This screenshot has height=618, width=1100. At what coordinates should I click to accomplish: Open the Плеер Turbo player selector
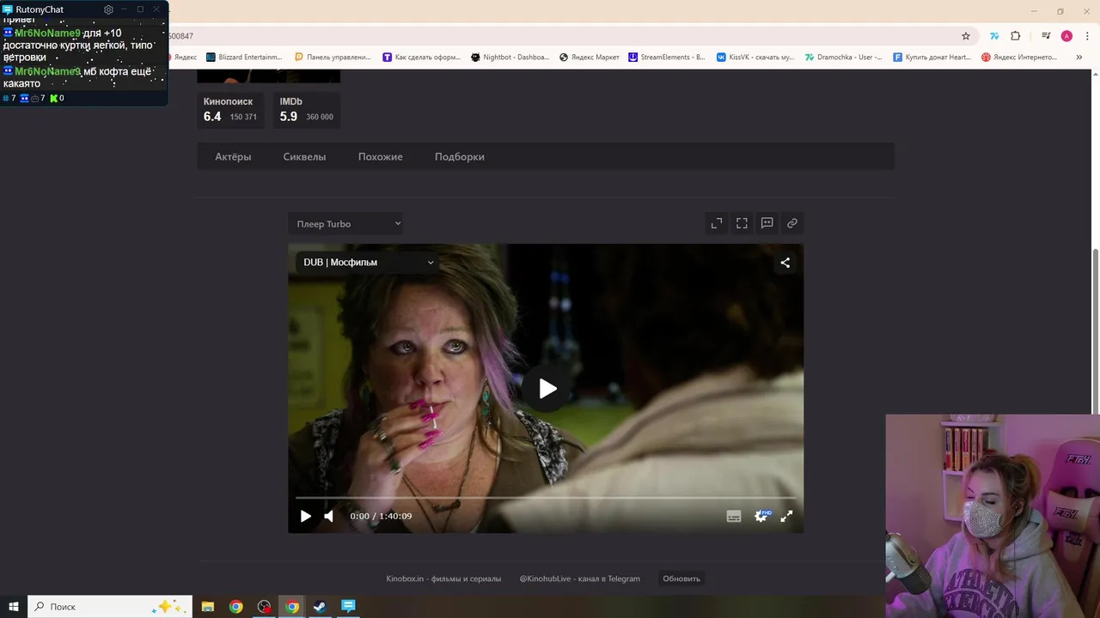point(345,224)
